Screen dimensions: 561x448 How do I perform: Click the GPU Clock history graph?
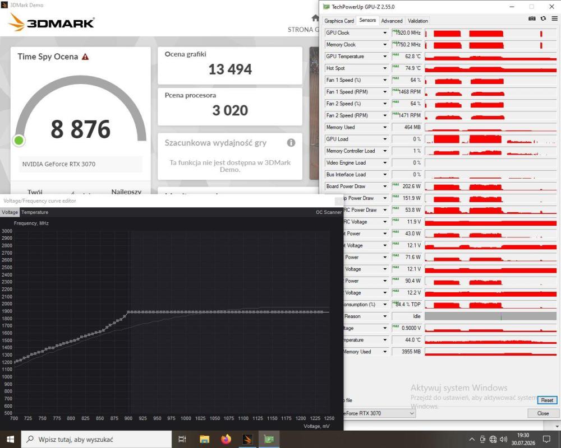490,33
